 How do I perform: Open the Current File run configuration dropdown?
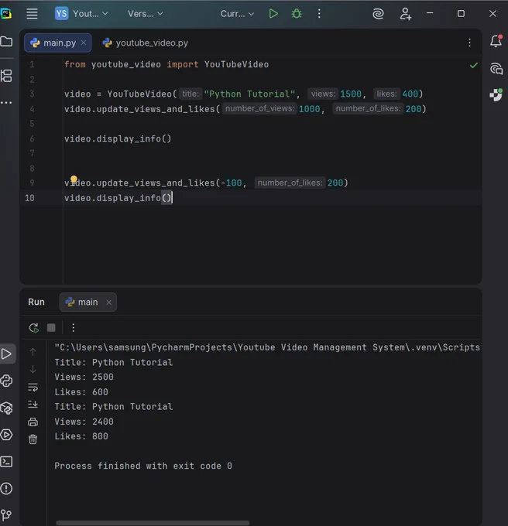click(237, 14)
